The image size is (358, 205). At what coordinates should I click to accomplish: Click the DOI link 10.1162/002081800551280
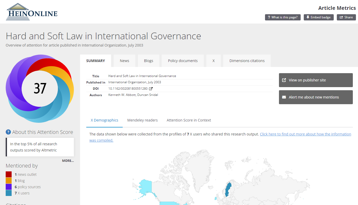[128, 88]
